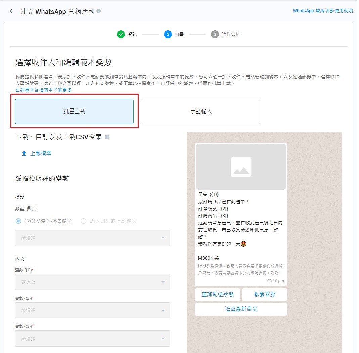Select 輸入URL或上載檔案 radio button
This screenshot has height=353, width=359.
coord(84,221)
